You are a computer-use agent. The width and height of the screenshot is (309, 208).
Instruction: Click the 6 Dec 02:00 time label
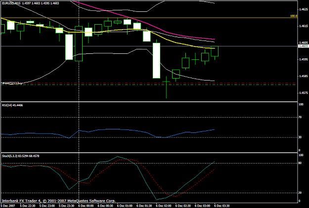164,206
